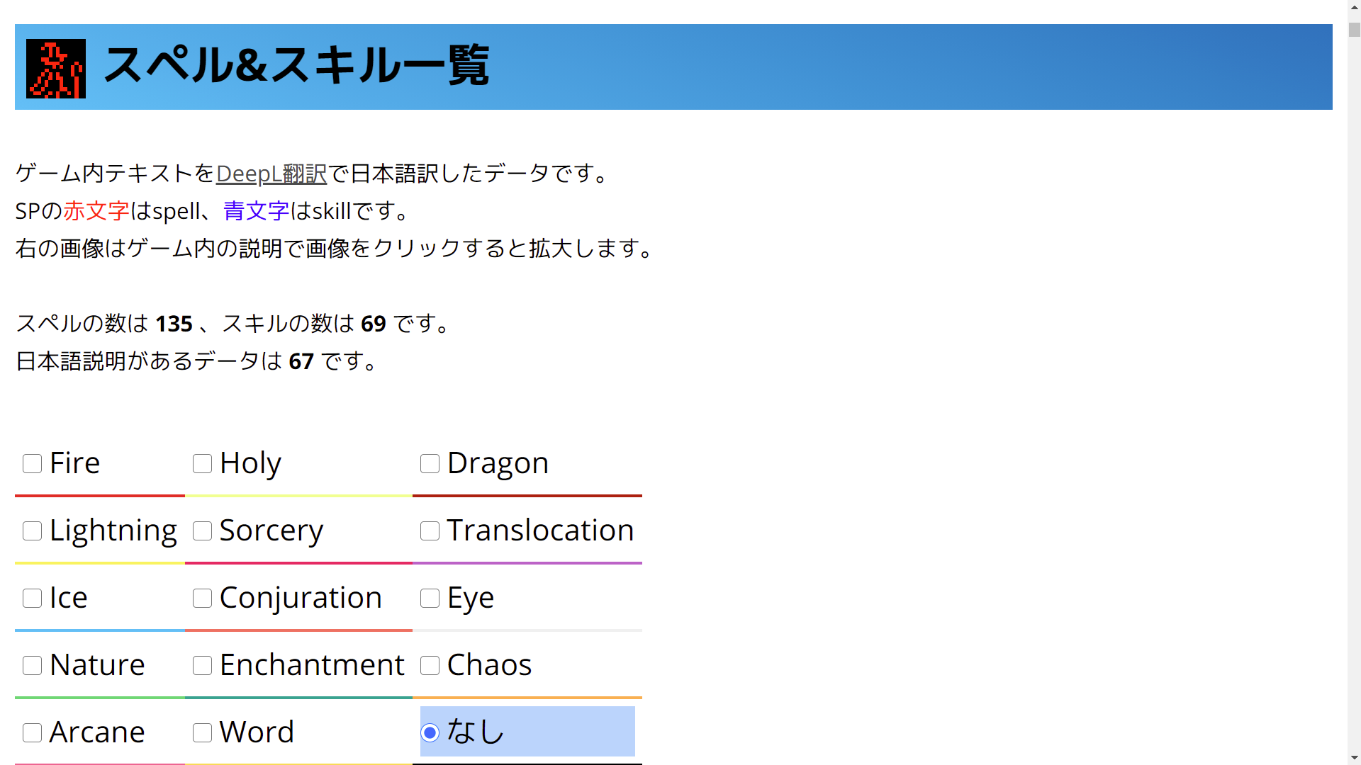Toggle the Lightning checkbox
Screen dimensions: 1361x765
pos(33,531)
